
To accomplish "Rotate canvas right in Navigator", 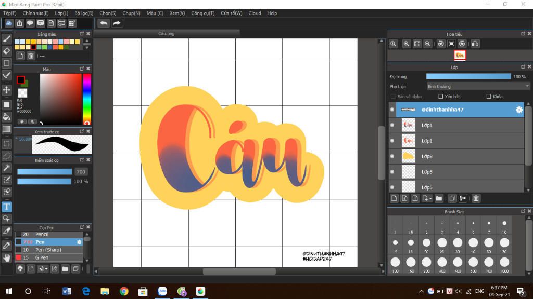I will 462,44.
